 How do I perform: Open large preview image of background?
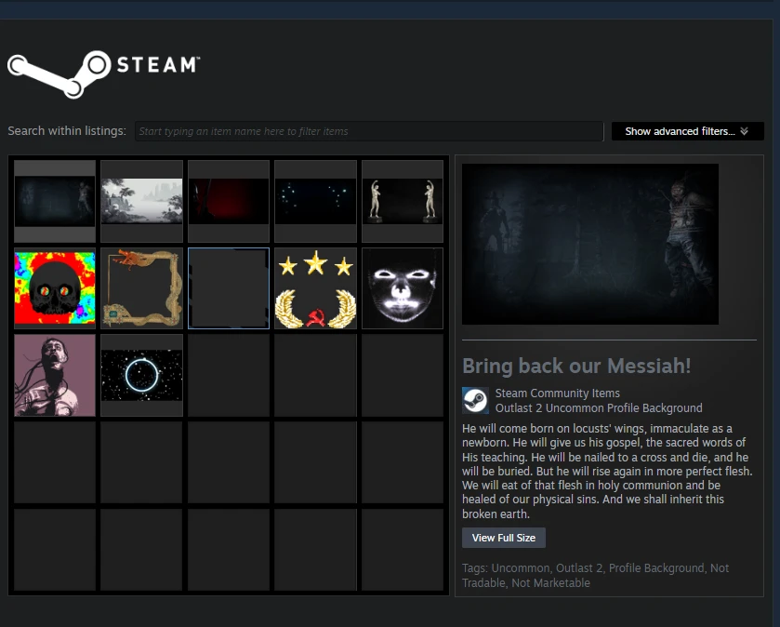[590, 244]
